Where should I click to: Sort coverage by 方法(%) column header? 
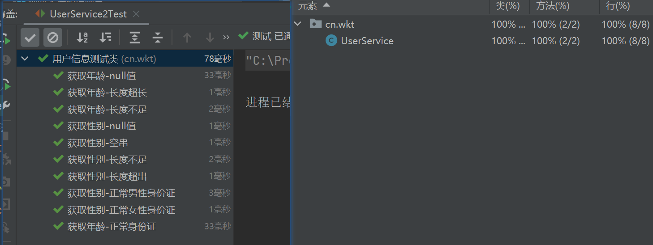point(553,6)
